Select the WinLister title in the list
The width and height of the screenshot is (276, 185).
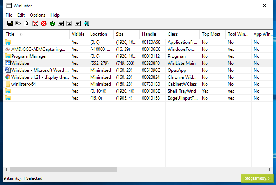20,63
